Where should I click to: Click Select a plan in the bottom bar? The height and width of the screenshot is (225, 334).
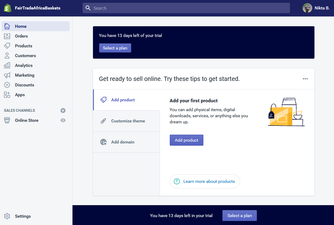pos(239,216)
